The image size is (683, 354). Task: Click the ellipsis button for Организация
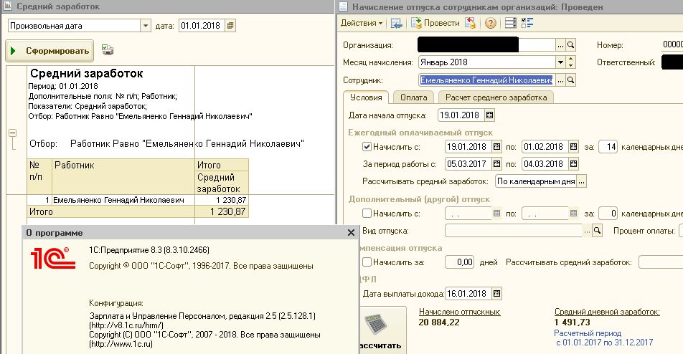tap(560, 45)
